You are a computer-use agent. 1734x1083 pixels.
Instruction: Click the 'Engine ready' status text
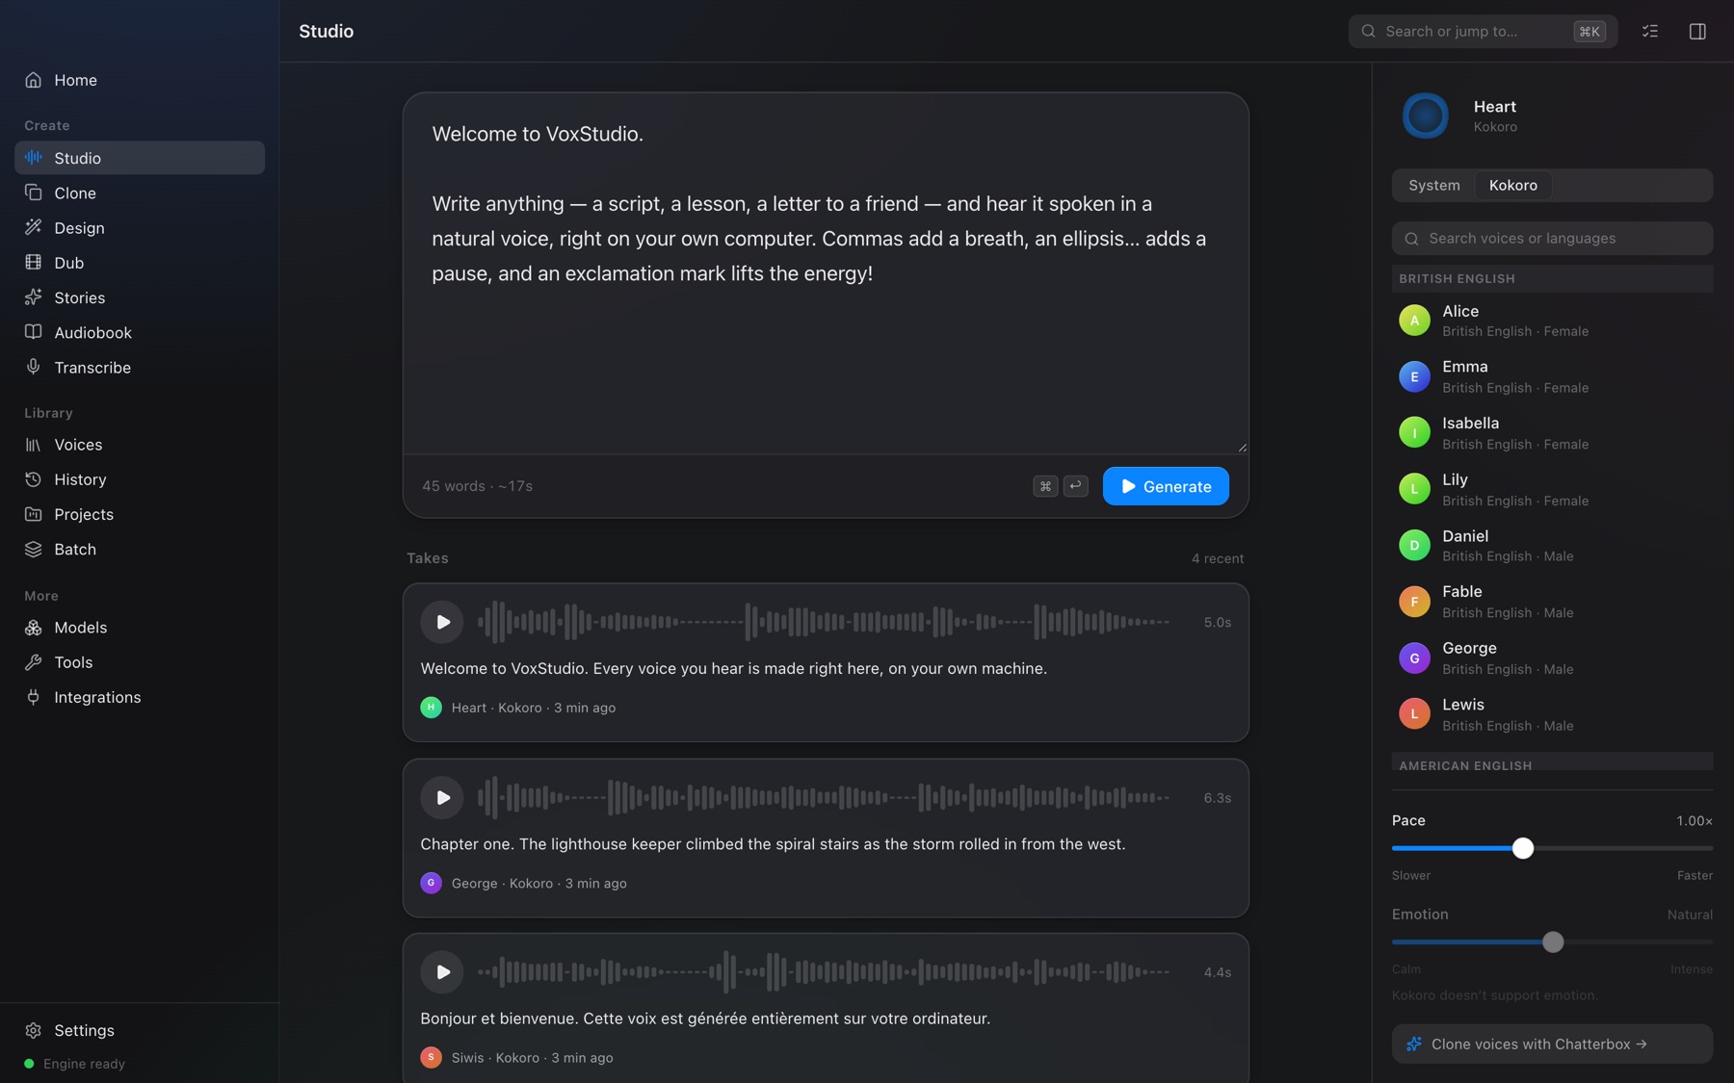[84, 1064]
